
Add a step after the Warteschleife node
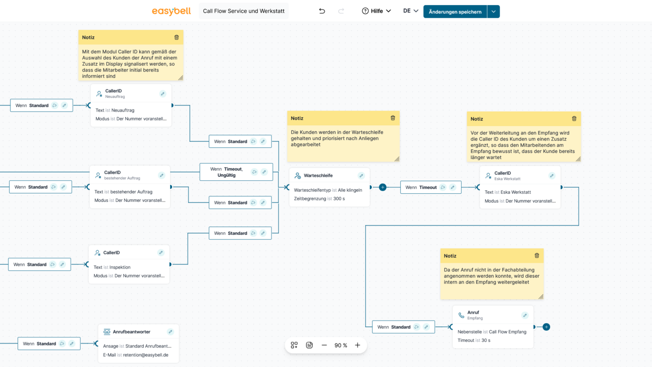click(383, 188)
